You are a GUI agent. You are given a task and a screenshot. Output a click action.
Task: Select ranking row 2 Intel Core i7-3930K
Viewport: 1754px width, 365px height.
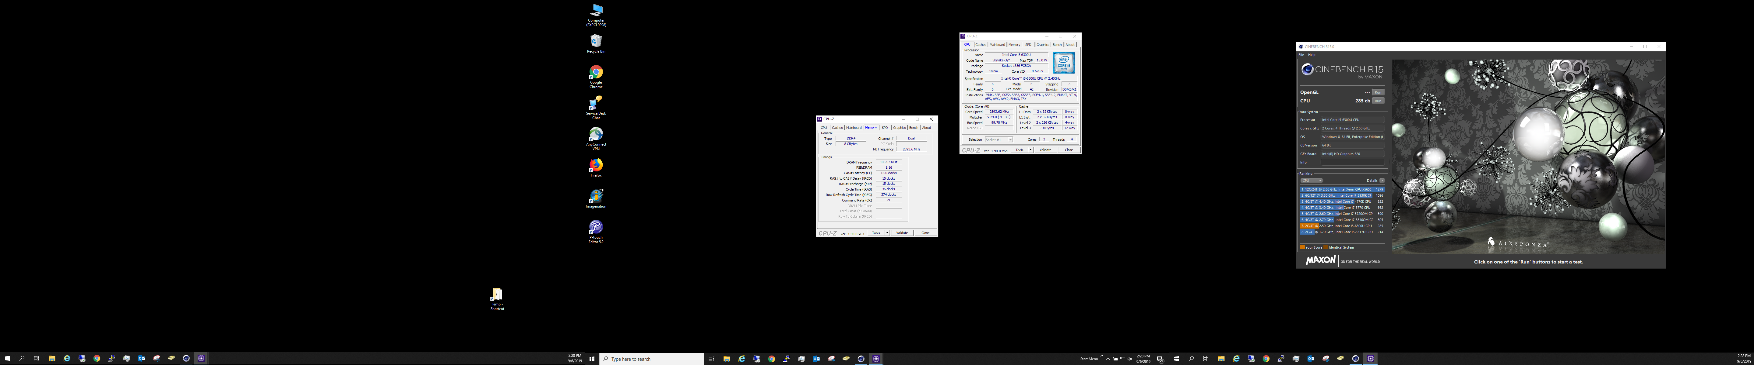click(1342, 196)
